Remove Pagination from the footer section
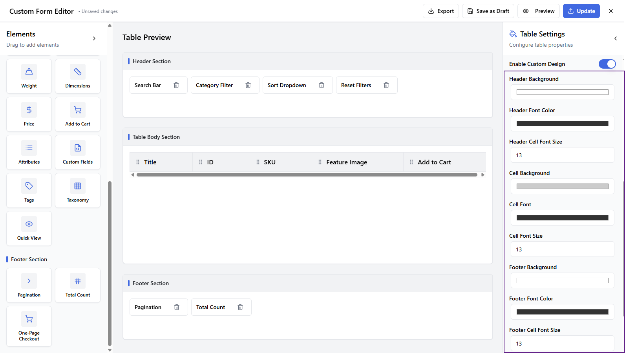625x353 pixels. (x=177, y=307)
